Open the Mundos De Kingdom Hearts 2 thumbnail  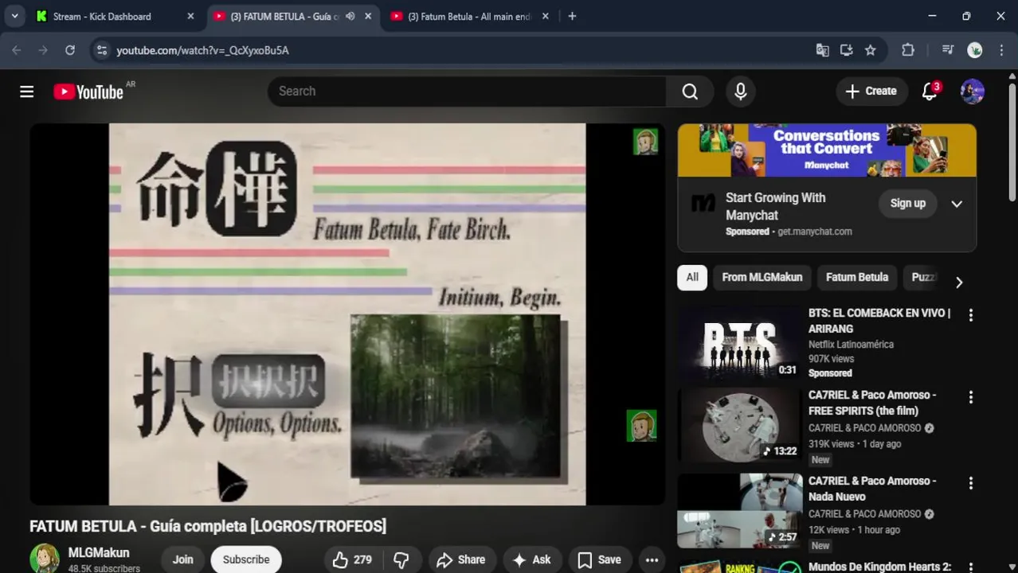[x=740, y=567]
